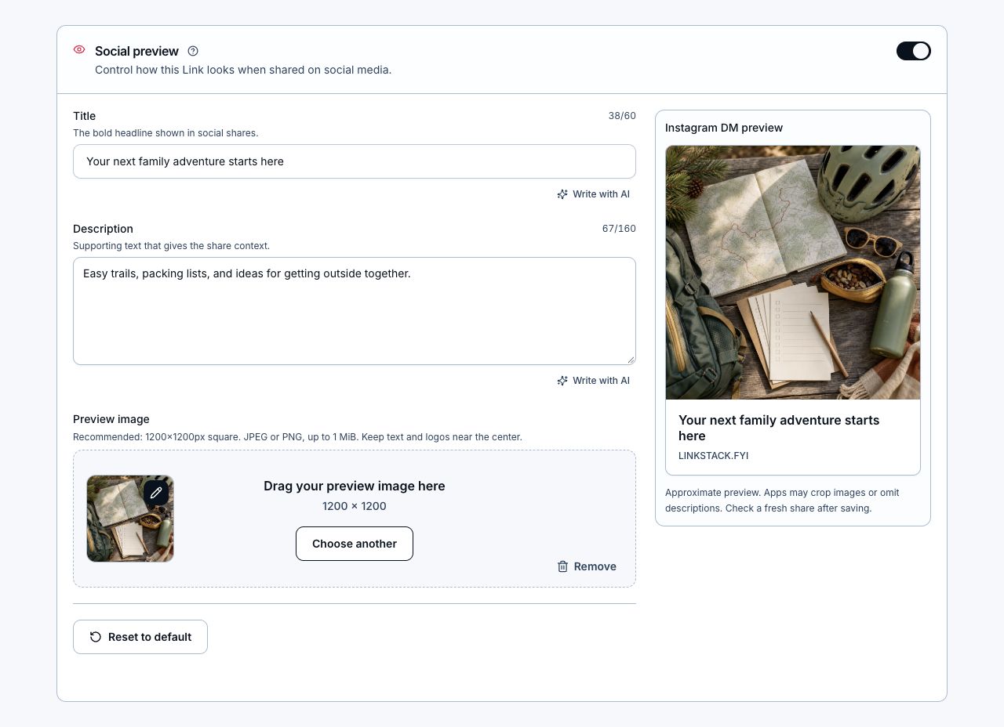
Task: Click the Reset to default button
Action: coord(140,637)
